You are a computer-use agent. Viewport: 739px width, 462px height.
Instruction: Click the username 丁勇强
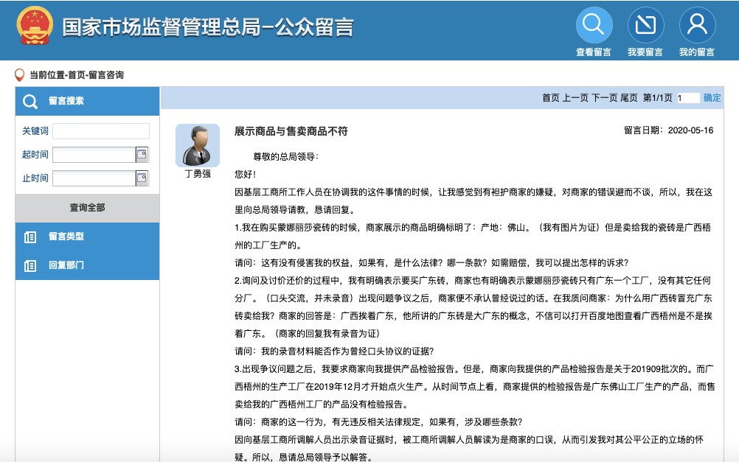[x=198, y=174]
